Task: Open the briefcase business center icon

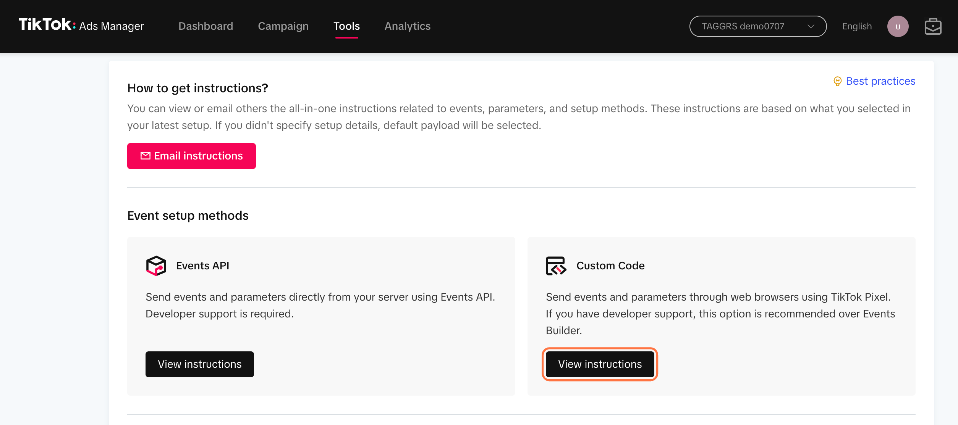Action: (933, 26)
